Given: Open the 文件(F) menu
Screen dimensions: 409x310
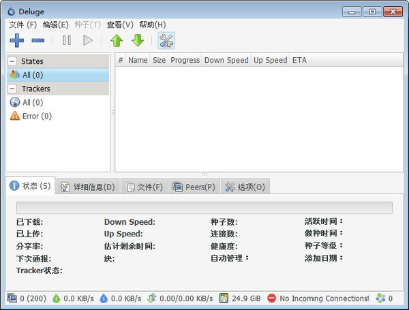Looking at the screenshot, I should (22, 25).
